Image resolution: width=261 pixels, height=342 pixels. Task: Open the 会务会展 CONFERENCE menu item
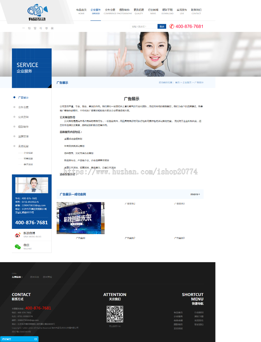(x=110, y=11)
